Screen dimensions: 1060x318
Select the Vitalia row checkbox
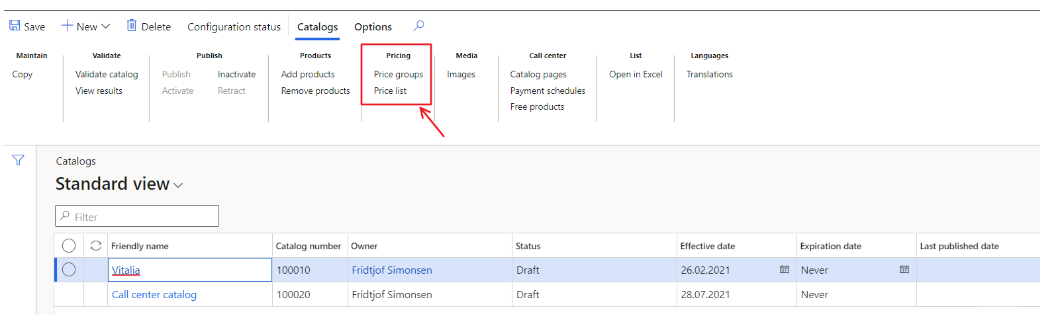tap(69, 270)
